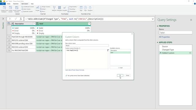Select cell 'Paid $30 through INV20340'
196x110 pixels.
tap(23, 37)
